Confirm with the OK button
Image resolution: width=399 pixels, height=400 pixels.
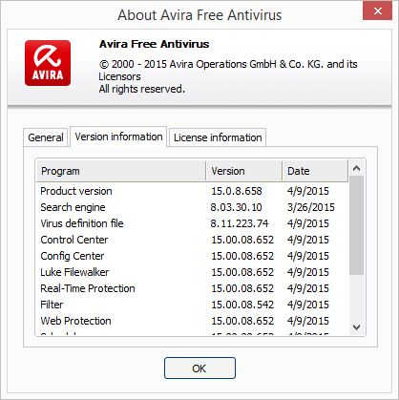coord(199,368)
